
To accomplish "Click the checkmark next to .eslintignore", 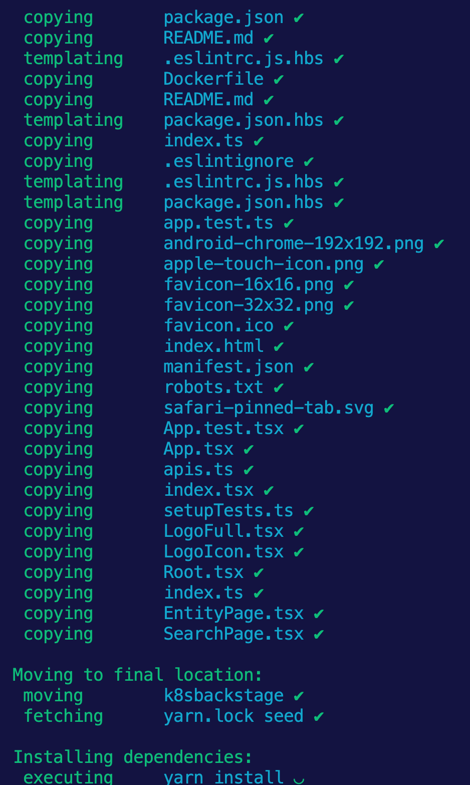I will pyautogui.click(x=309, y=162).
